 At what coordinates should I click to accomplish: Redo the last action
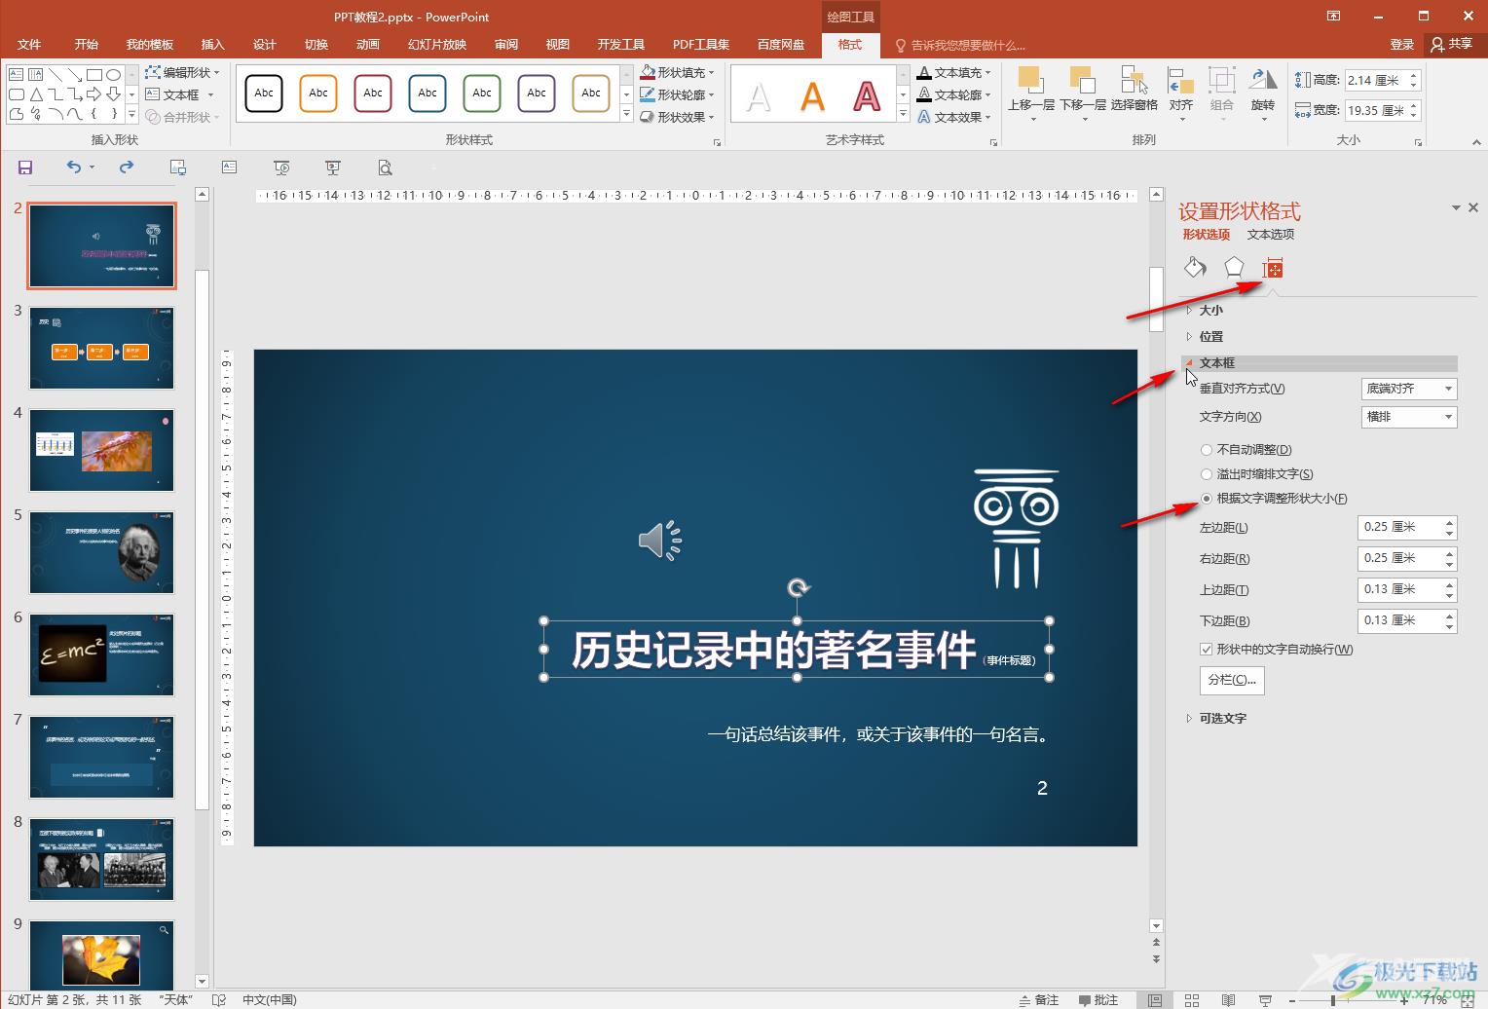(127, 168)
